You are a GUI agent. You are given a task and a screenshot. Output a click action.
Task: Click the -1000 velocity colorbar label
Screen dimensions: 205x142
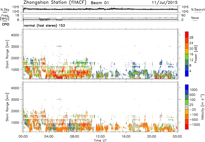[194, 125]
